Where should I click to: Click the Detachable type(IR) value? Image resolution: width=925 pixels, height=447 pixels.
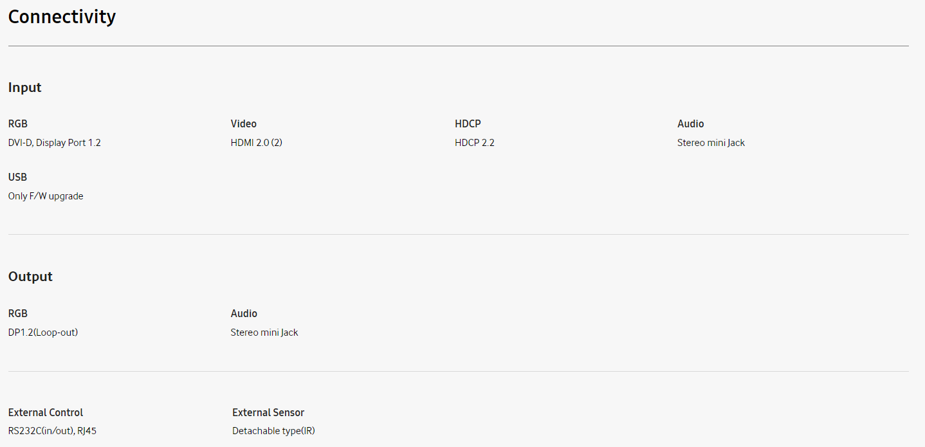pos(273,431)
